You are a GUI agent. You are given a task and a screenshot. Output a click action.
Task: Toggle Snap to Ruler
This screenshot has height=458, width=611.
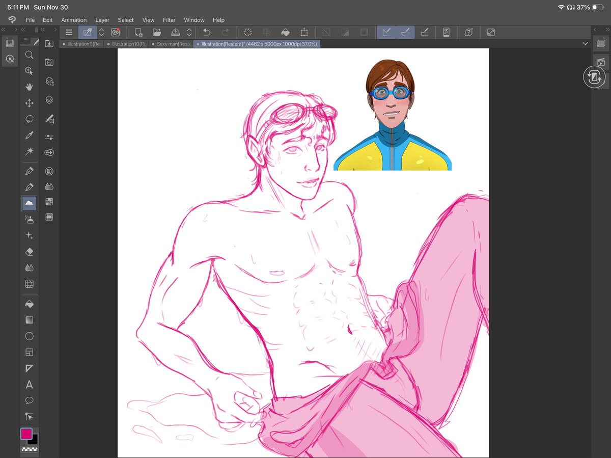(x=386, y=32)
